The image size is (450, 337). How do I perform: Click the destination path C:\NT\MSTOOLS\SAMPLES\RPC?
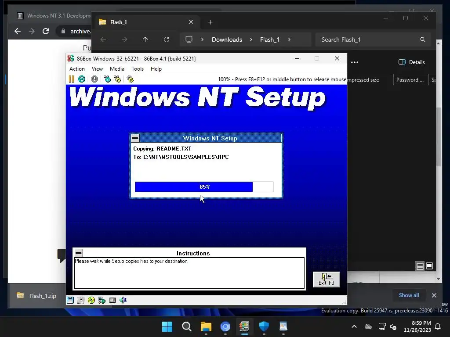coord(186,157)
